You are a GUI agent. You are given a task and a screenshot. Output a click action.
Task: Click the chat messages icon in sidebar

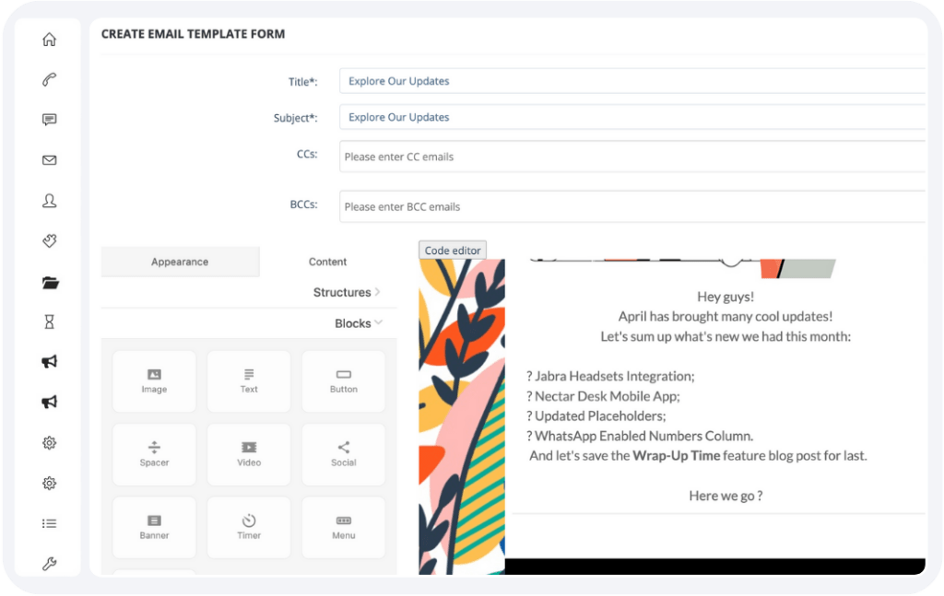point(49,120)
